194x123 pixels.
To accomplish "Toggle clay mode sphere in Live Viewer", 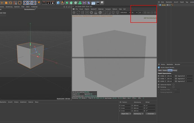I will coord(100,13).
